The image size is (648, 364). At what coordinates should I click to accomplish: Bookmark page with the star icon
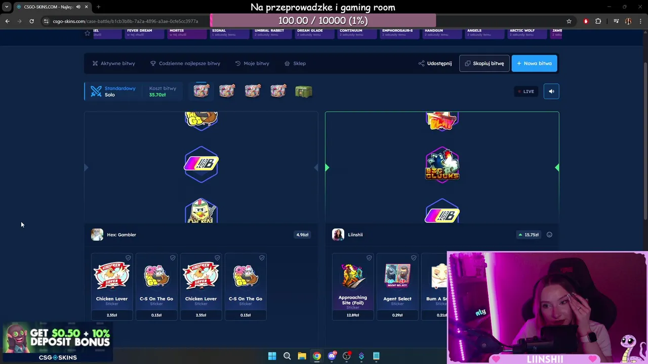click(x=569, y=21)
